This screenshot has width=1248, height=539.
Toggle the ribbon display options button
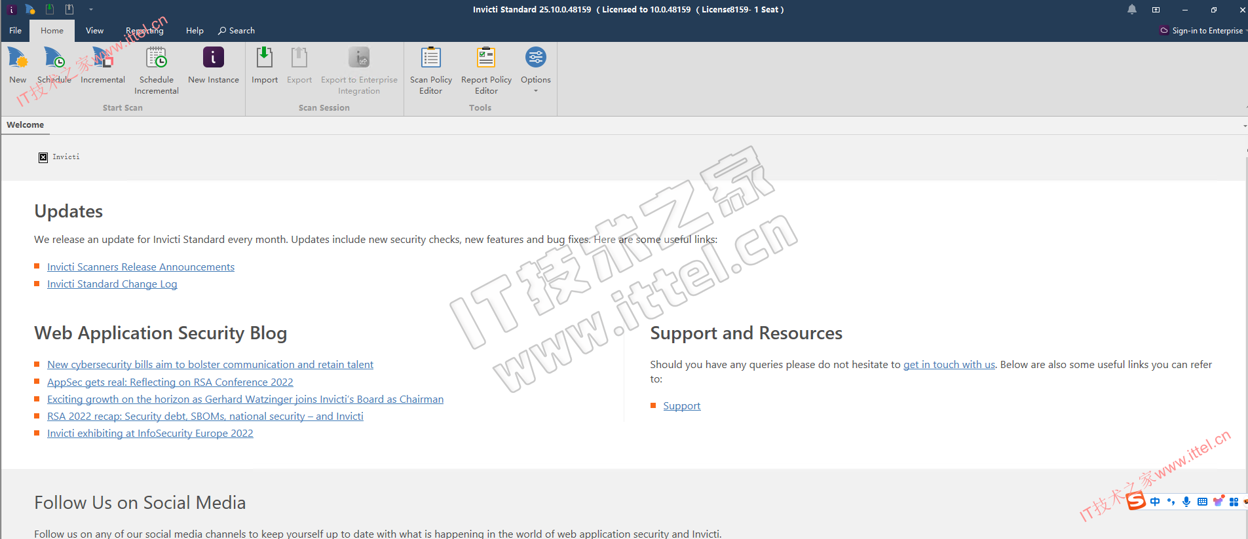tap(1156, 10)
